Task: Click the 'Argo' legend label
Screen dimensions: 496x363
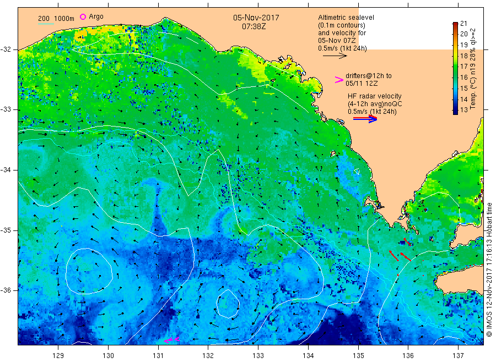Action: [96, 16]
